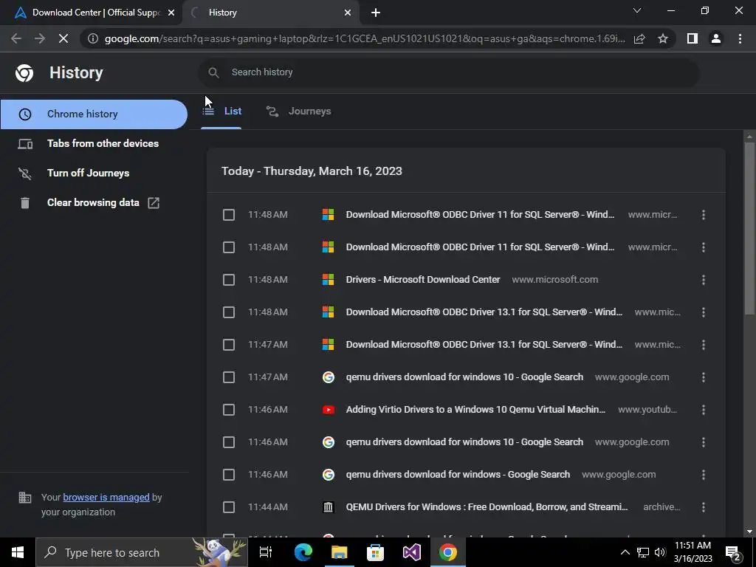Open a new tab with plus button
756x567 pixels.
tap(376, 13)
